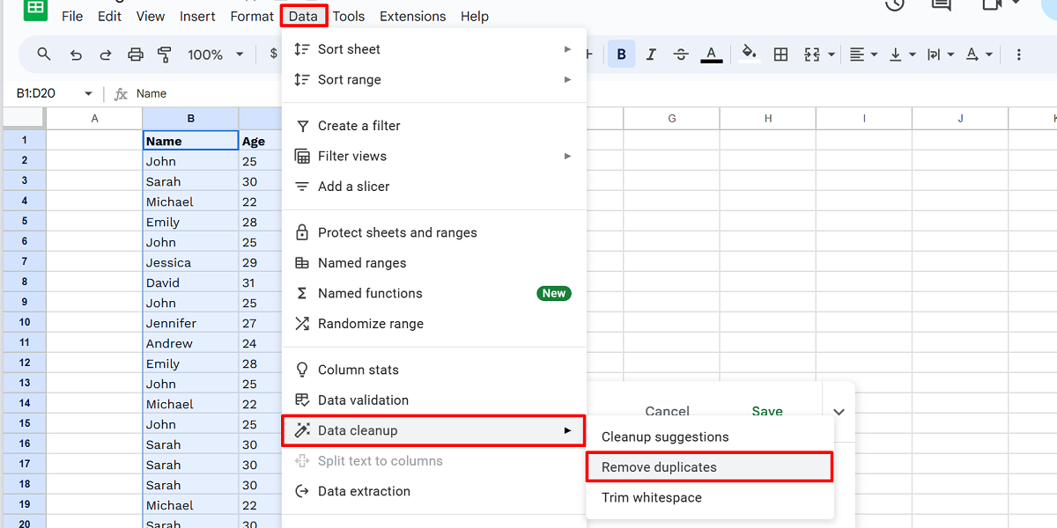Open the borders tool
Image resolution: width=1057 pixels, height=528 pixels.
[x=780, y=54]
